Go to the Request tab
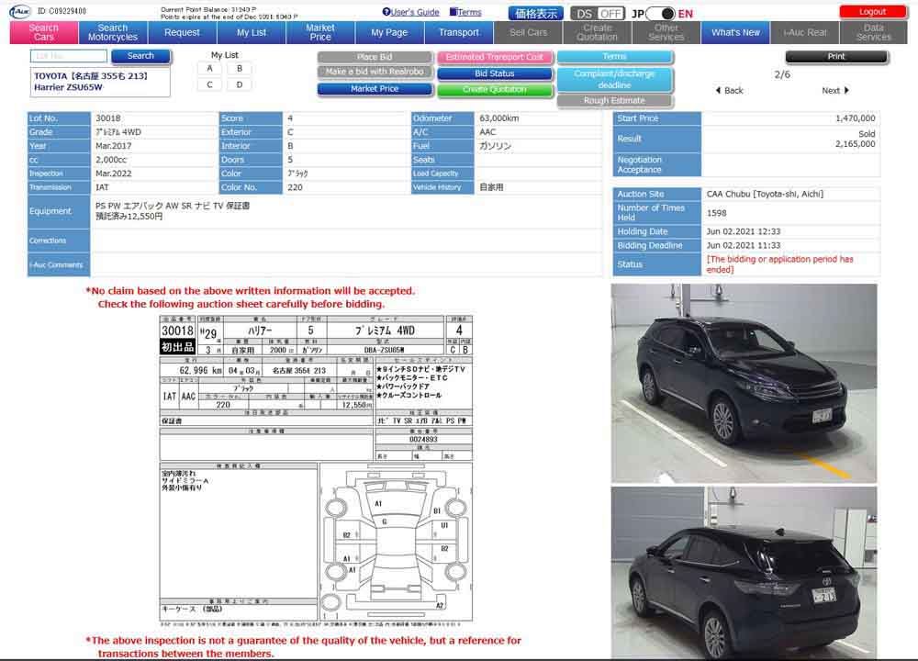 click(182, 32)
